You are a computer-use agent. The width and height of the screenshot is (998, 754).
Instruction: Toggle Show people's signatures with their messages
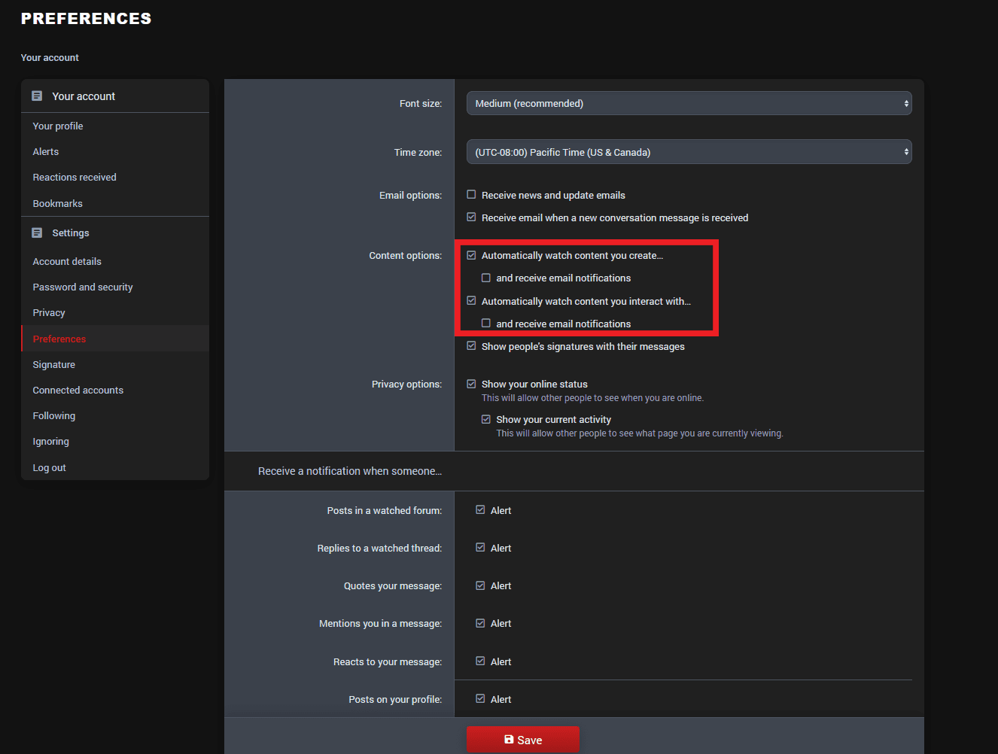(472, 346)
